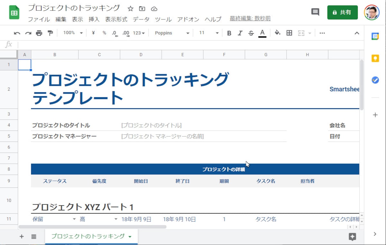
Task: Decrease decimal places
Action: tap(115, 33)
